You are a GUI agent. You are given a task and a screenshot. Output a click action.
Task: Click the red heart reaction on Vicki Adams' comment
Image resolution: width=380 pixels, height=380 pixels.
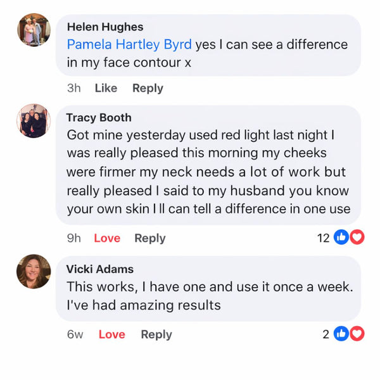click(x=357, y=334)
